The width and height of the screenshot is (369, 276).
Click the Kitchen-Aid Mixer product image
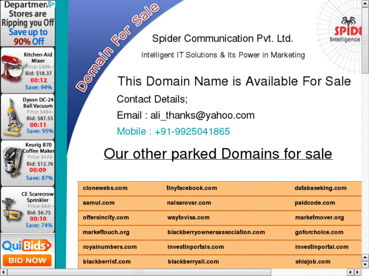[x=12, y=68]
